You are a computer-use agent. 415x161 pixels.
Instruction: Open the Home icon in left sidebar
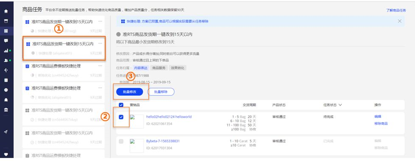tap(6, 11)
